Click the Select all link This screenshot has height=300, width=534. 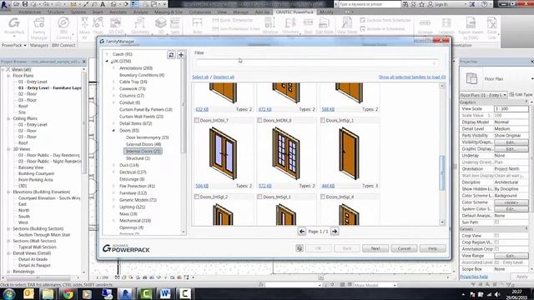200,77
